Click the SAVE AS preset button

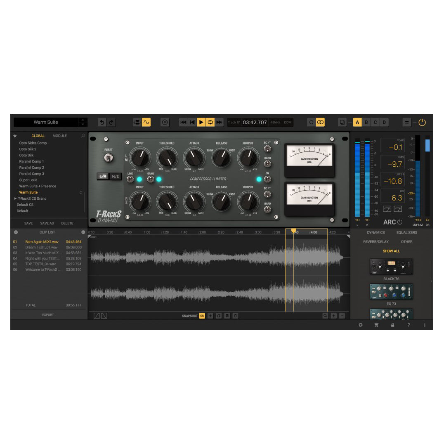[x=47, y=223]
